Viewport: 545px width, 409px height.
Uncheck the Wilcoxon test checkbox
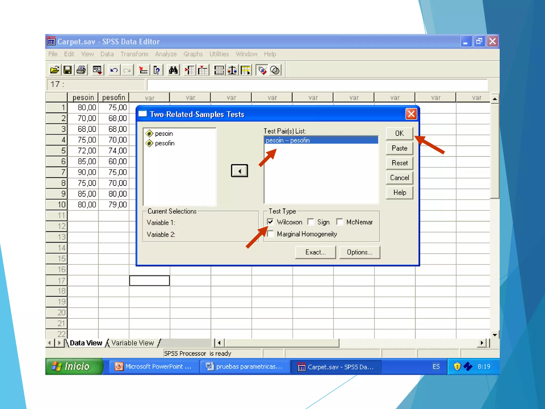(x=270, y=222)
